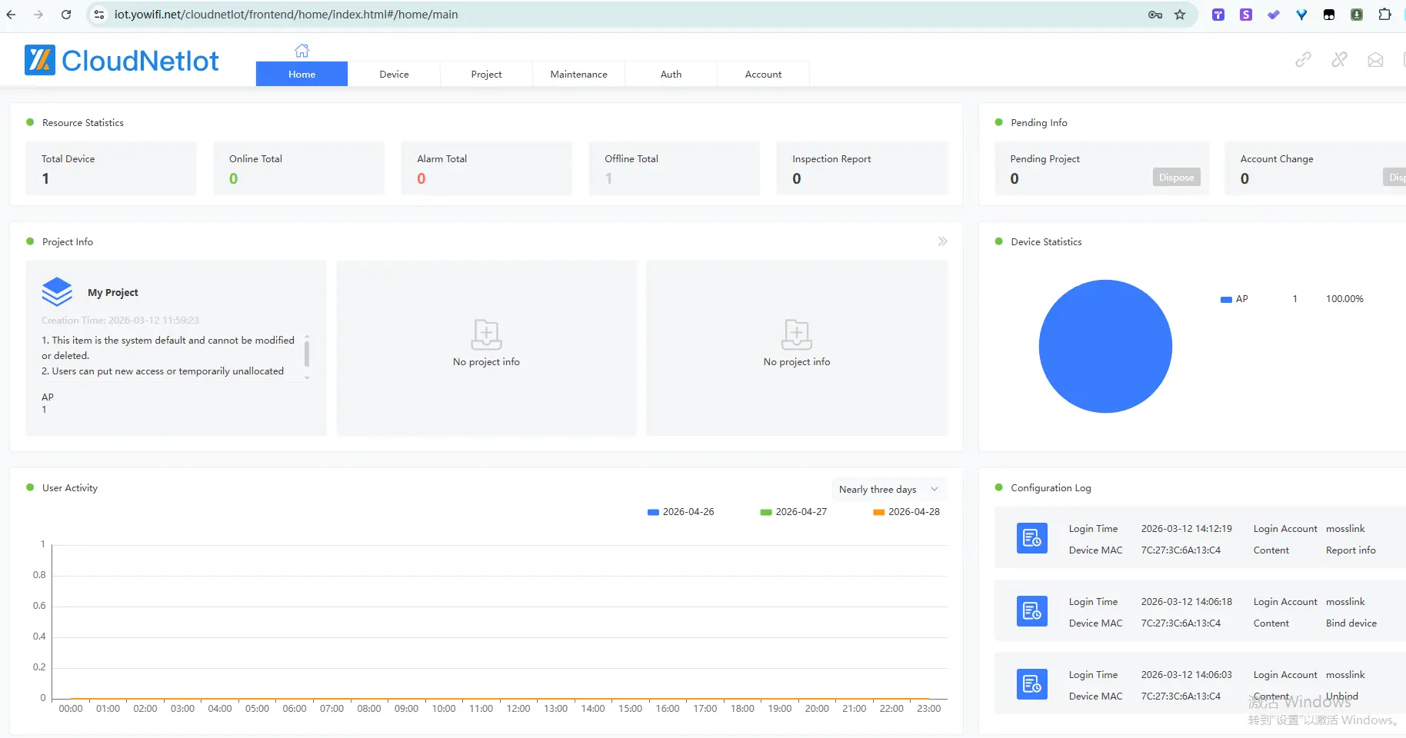Click the green download extension icon

click(1357, 15)
